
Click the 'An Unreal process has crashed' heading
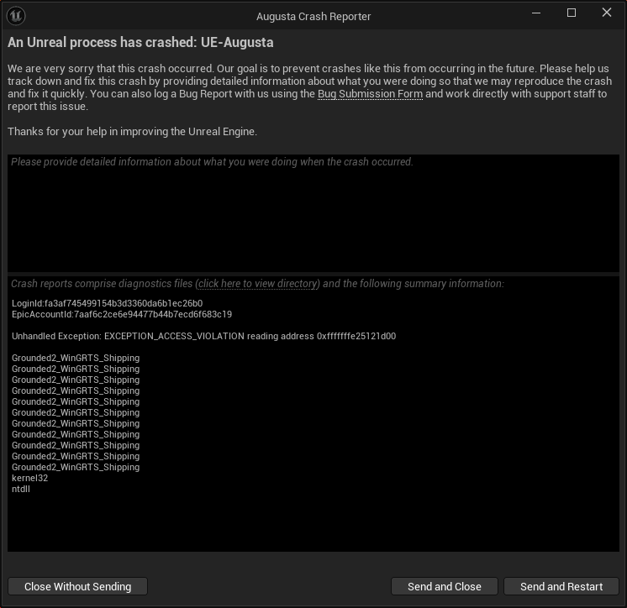coord(140,42)
